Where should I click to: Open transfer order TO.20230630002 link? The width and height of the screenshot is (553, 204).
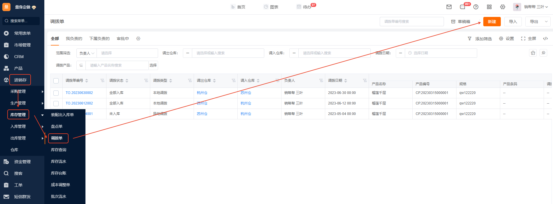pos(79,93)
